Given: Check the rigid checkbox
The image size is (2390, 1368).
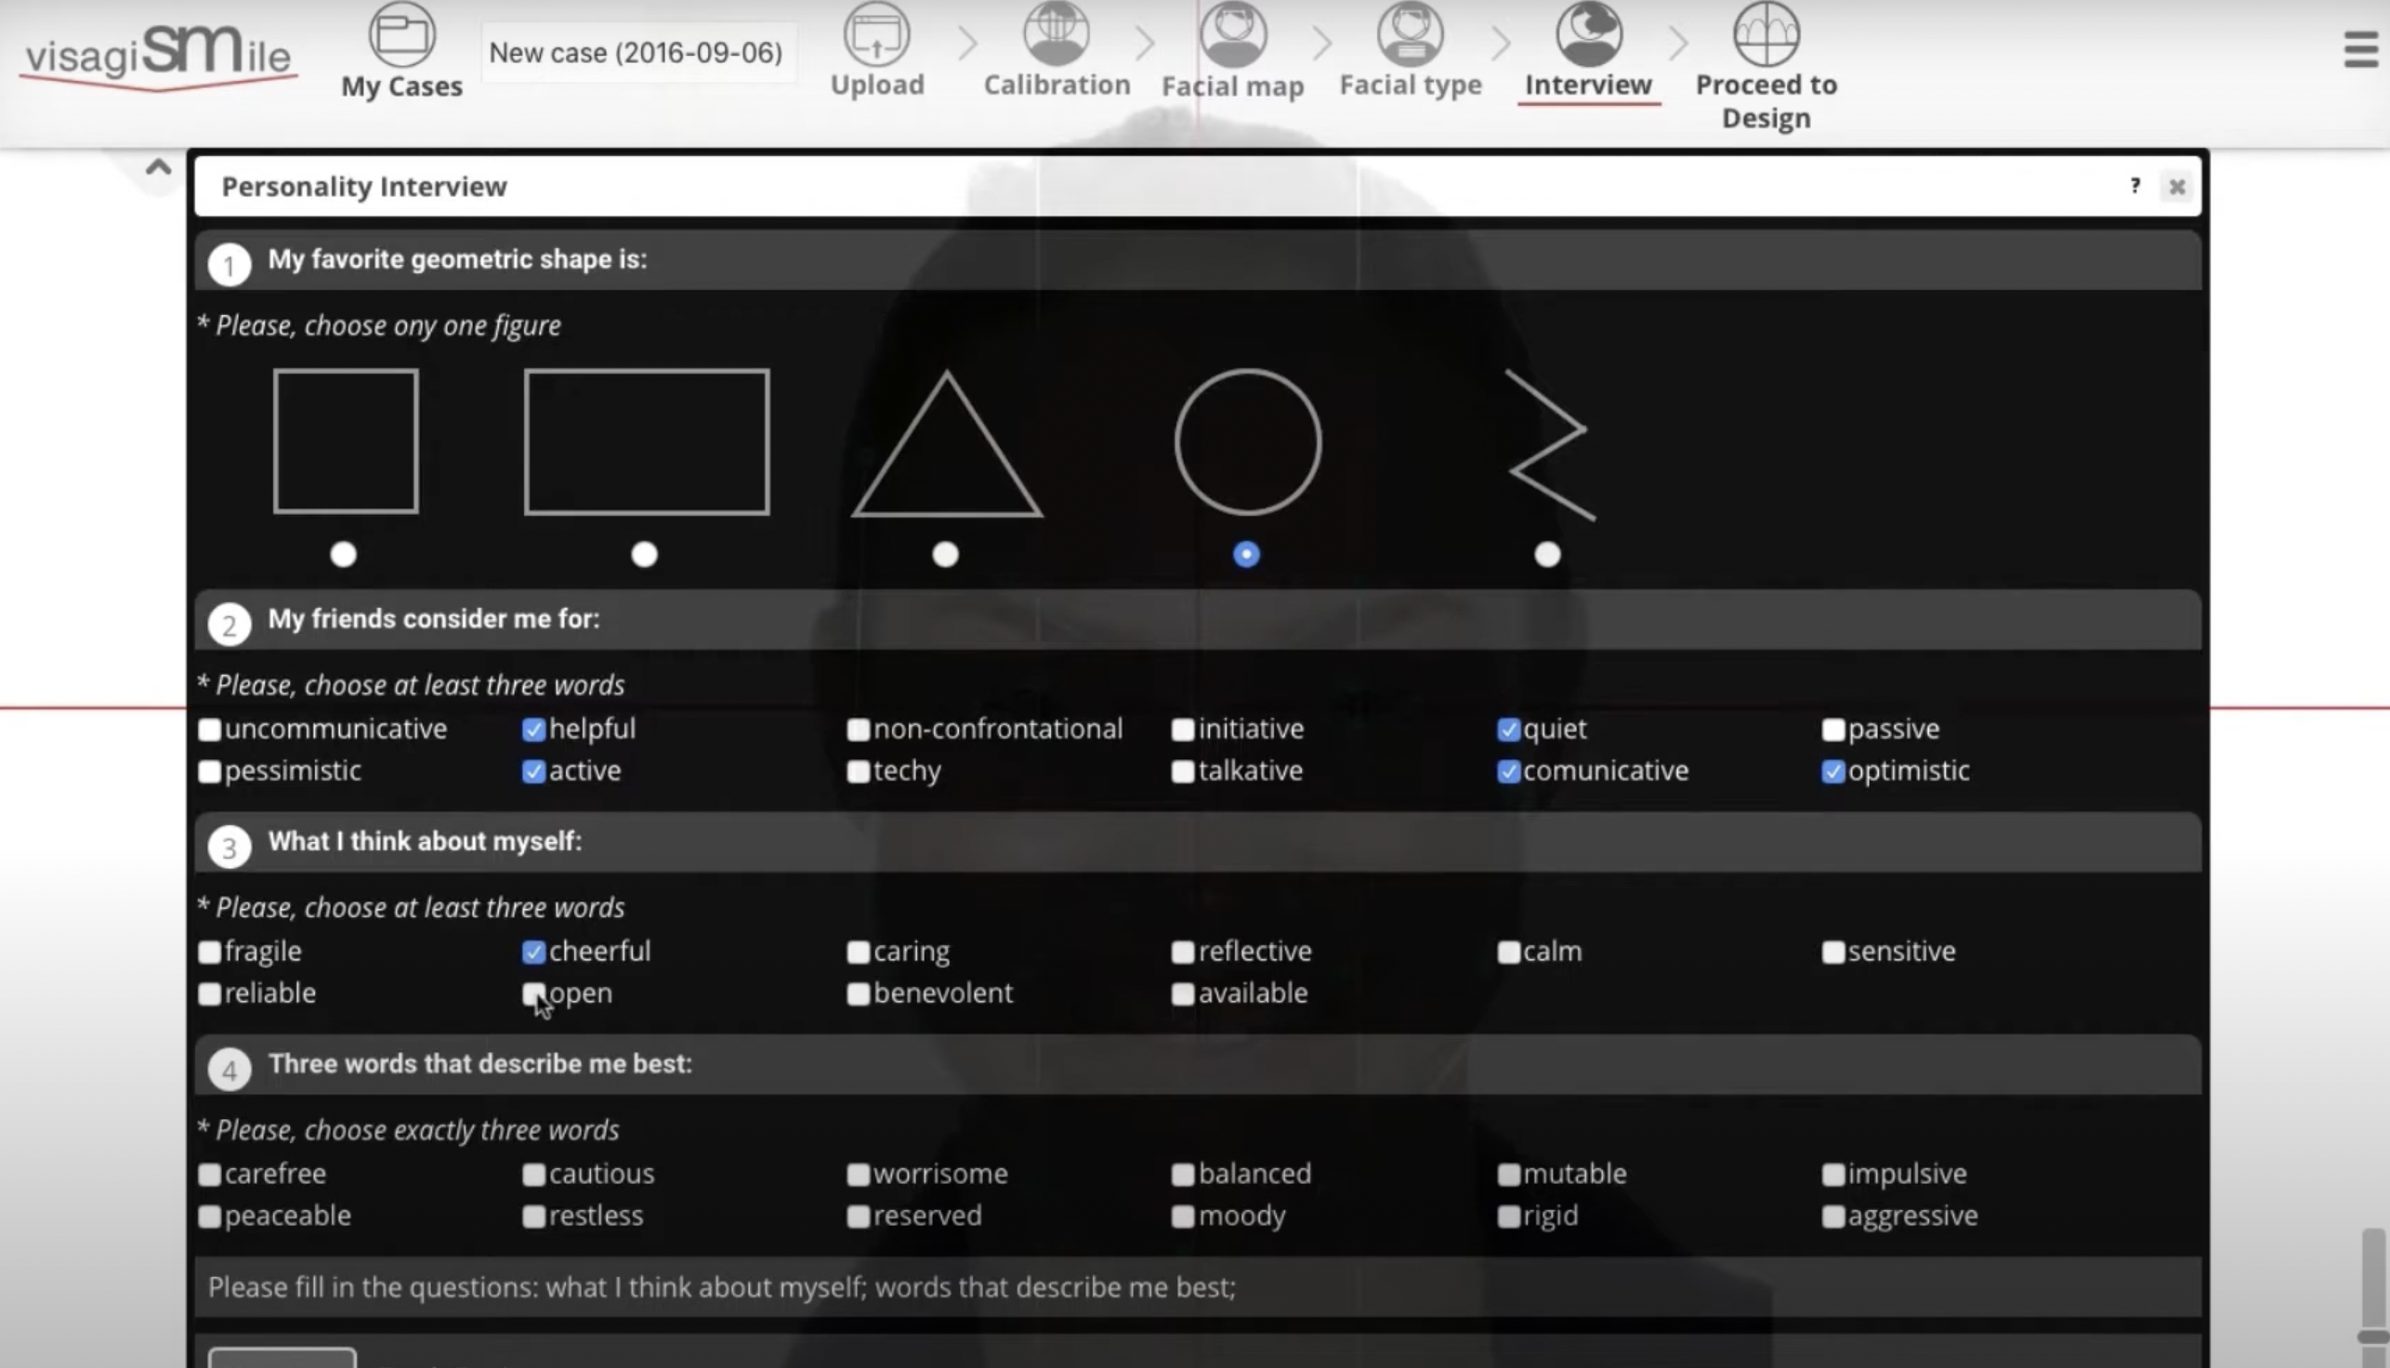Looking at the screenshot, I should point(1509,1217).
